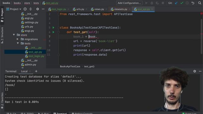
Task: Click the Stop square icon in toolbar
Action: click(x=163, y=3)
